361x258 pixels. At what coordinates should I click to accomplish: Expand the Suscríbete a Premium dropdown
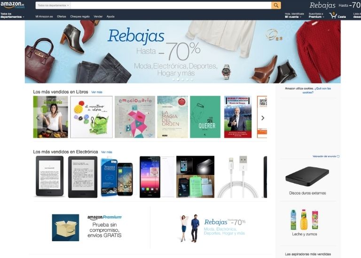[316, 15]
